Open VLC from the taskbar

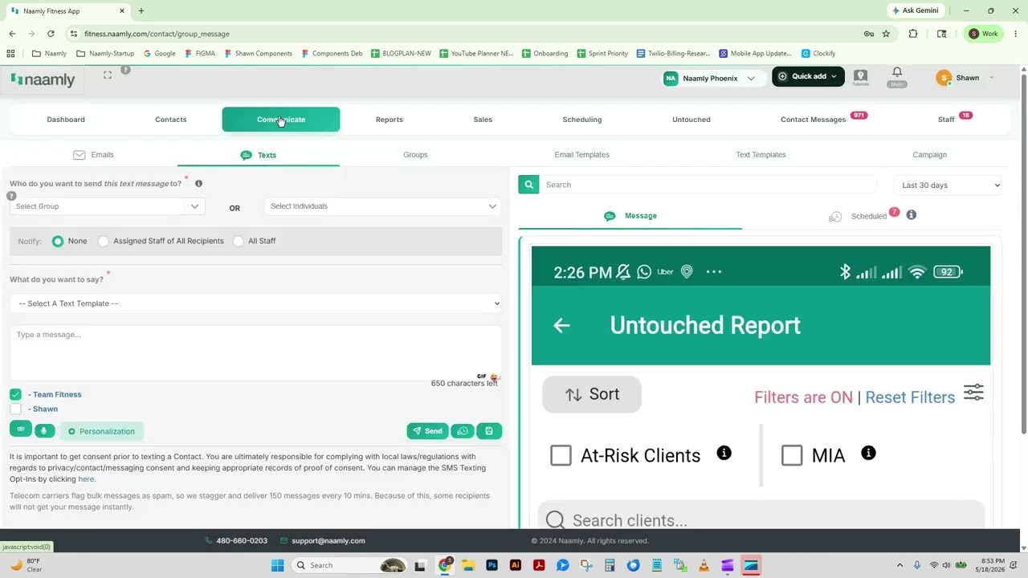(x=704, y=565)
